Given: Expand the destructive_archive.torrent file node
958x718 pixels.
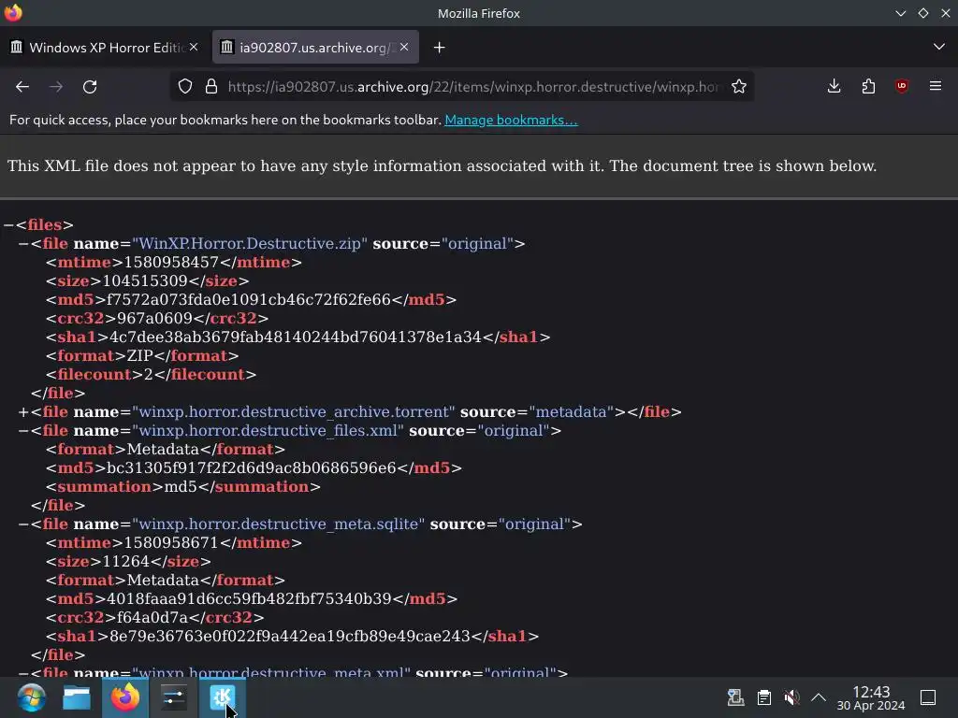Looking at the screenshot, I should coord(23,412).
